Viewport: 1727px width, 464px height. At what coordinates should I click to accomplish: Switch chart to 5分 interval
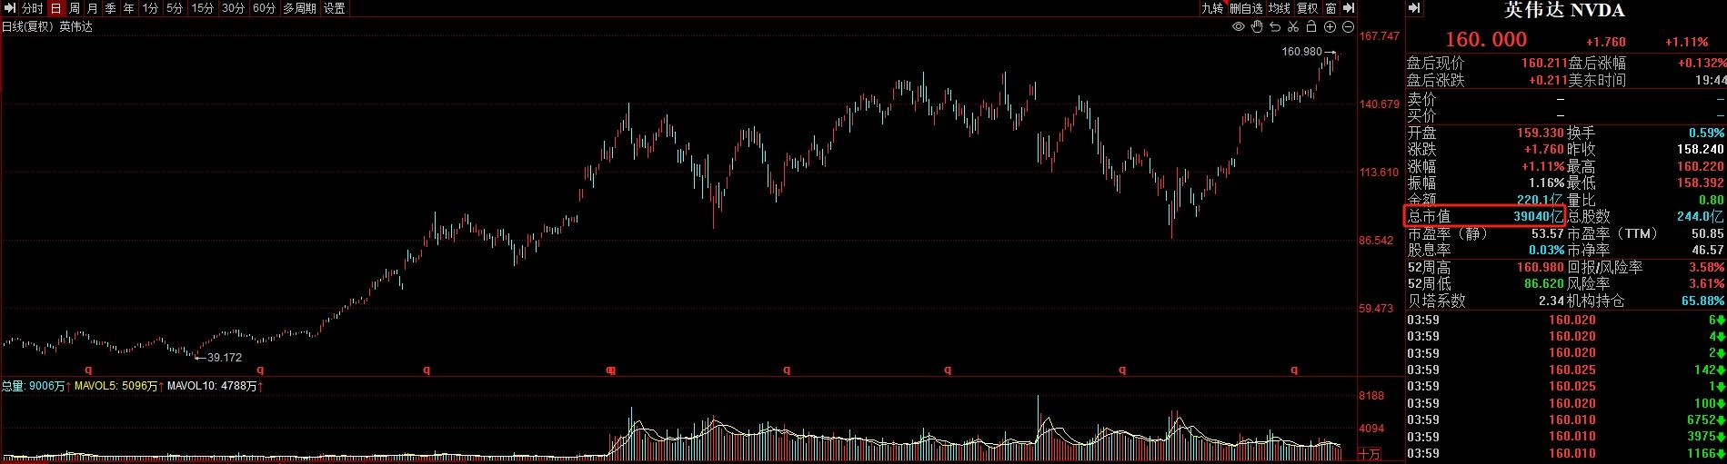click(x=175, y=8)
